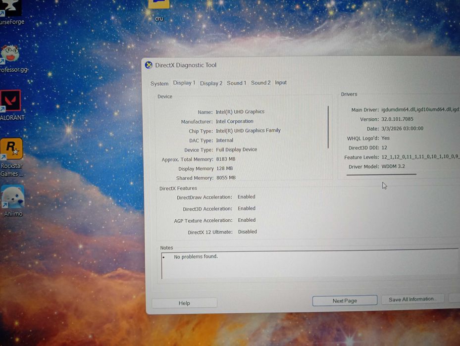Select the AGP Texture Acceleration 'Enabled' value
The image size is (460, 346).
(247, 220)
